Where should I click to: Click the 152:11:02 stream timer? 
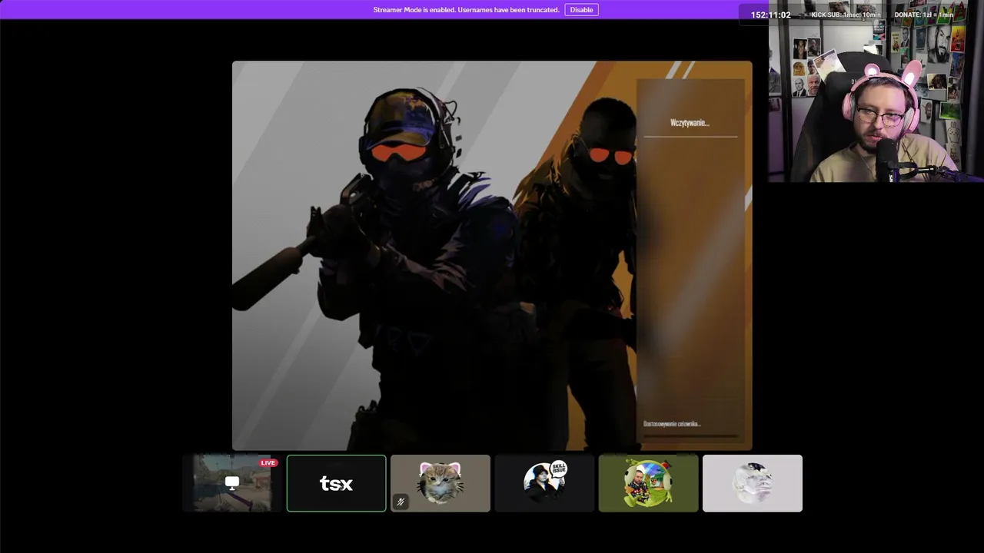pos(770,15)
